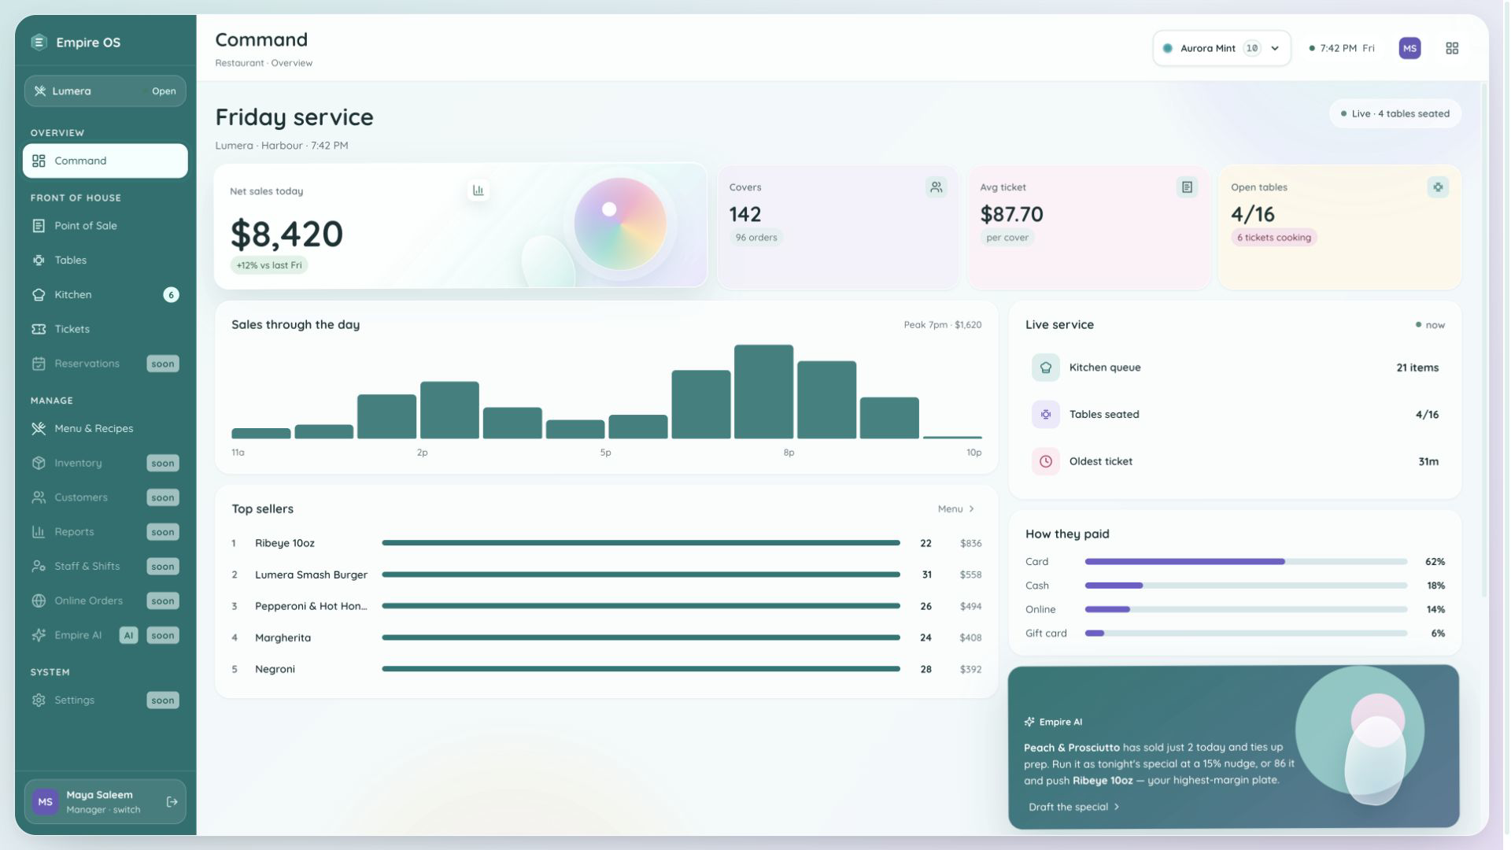This screenshot has width=1511, height=850.
Task: Click the Customers sidebar item
Action: coord(105,498)
